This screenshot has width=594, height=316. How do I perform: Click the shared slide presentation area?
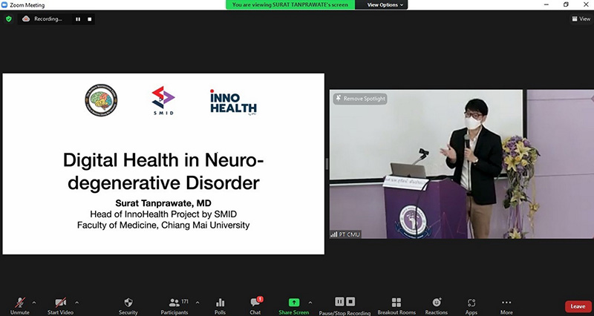point(163,163)
